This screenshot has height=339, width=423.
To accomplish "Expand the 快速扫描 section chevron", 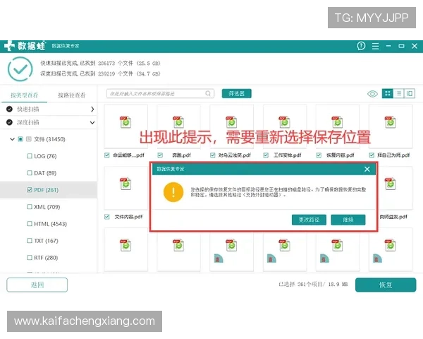I will pyautogui.click(x=92, y=109).
